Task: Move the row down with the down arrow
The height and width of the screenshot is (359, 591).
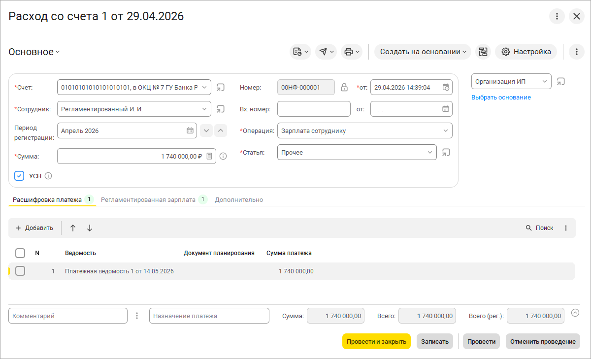Action: pos(90,228)
